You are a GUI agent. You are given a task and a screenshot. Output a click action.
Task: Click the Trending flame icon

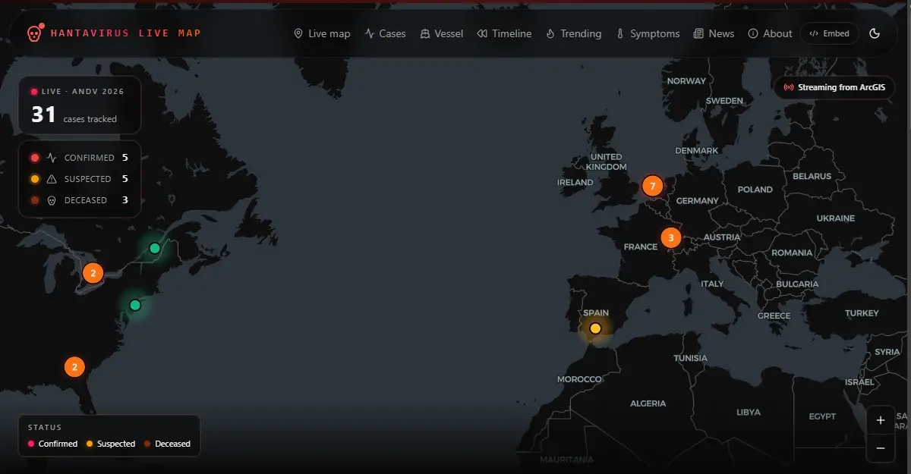coord(550,33)
